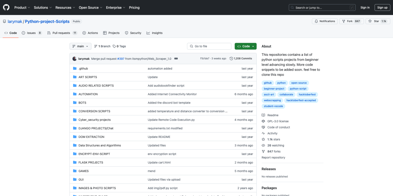The height and width of the screenshot is (196, 393).
Task: Expand the main branch dropdown
Action: pos(80,46)
